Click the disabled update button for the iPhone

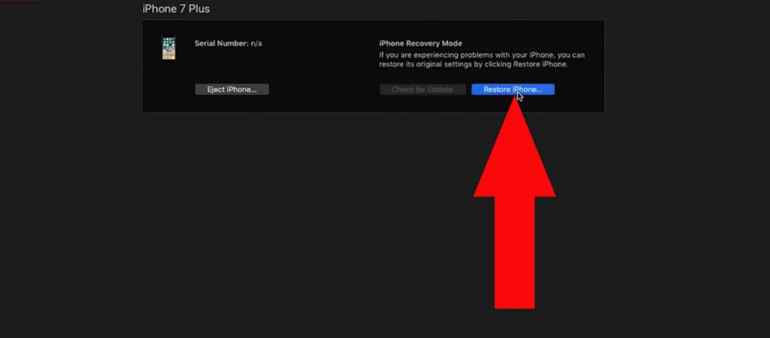(422, 89)
